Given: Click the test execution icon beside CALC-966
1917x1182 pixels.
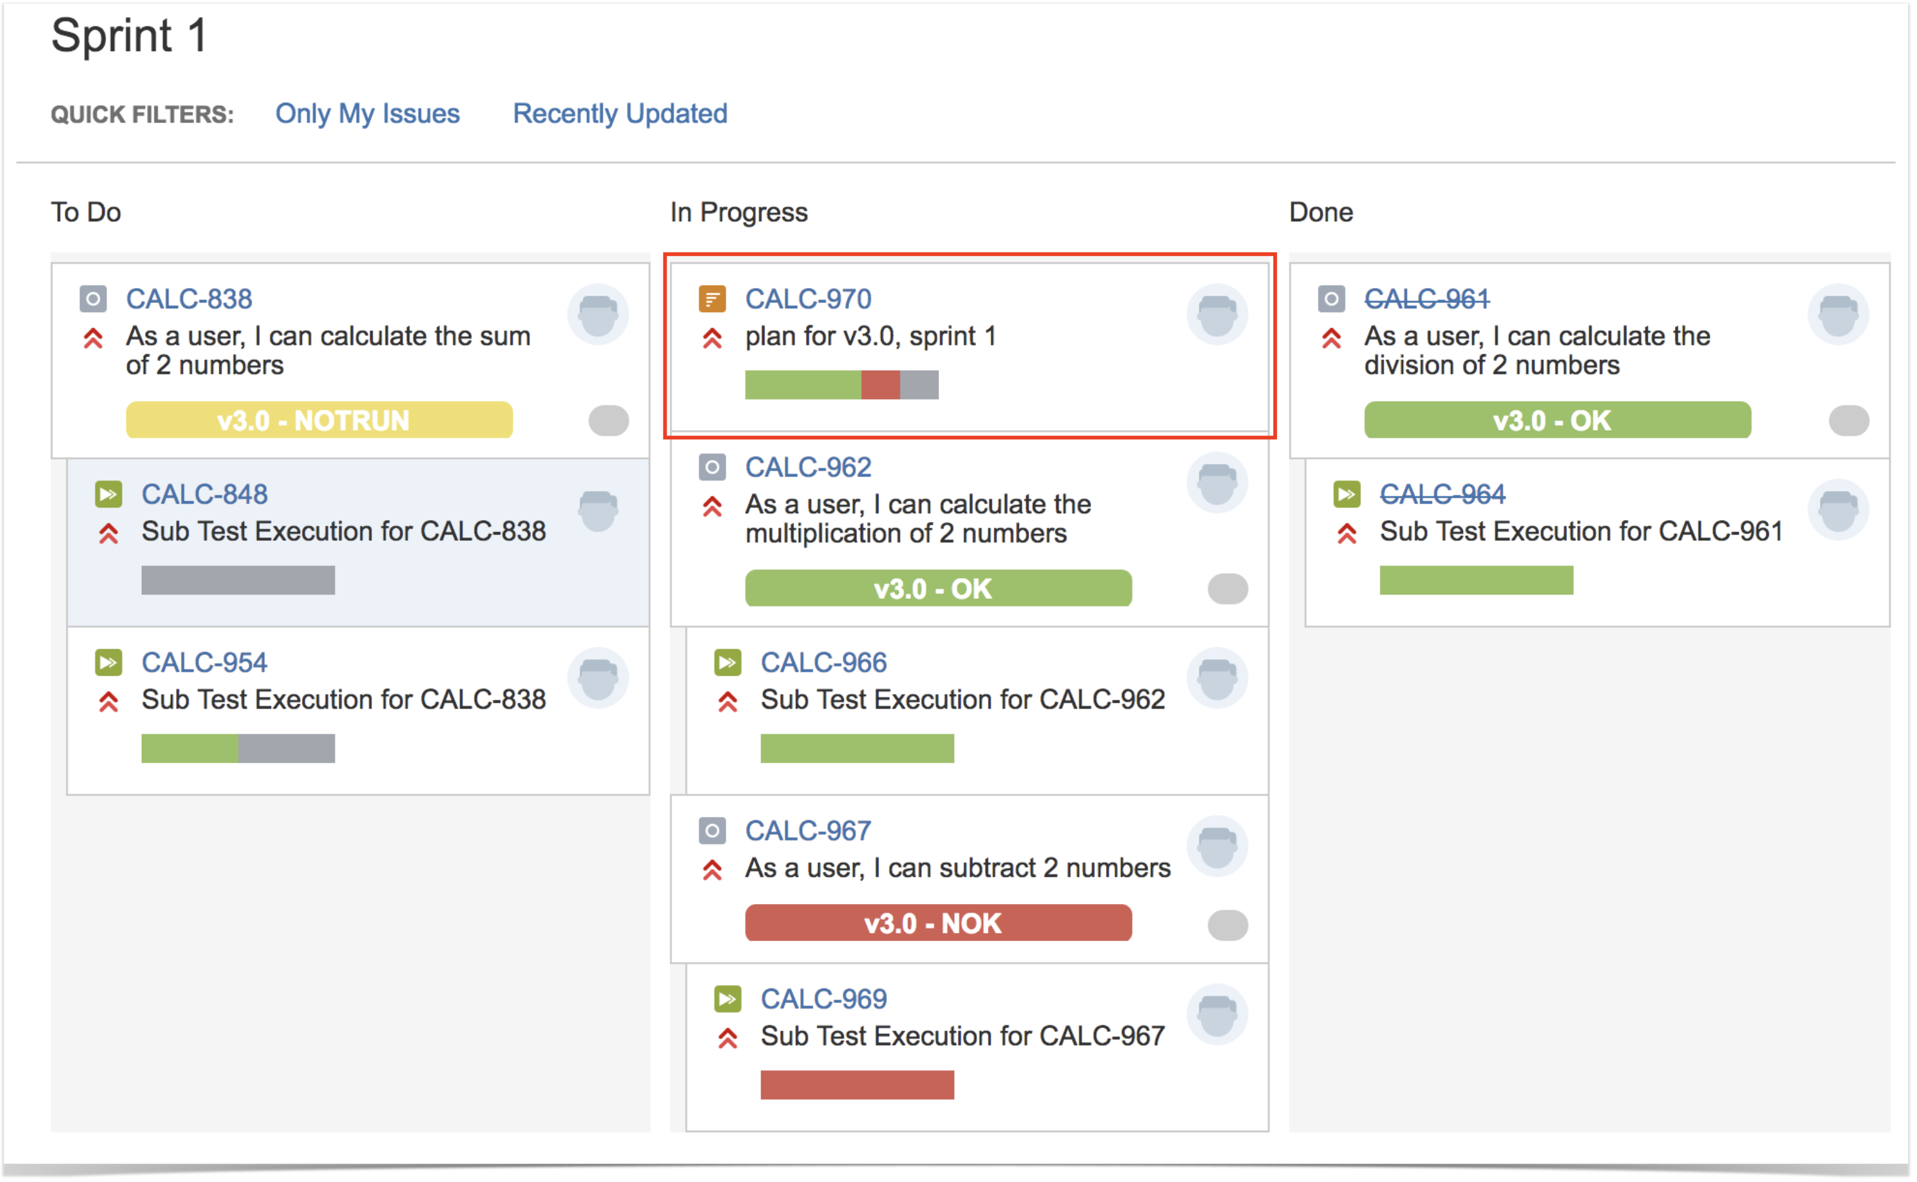Looking at the screenshot, I should (728, 662).
